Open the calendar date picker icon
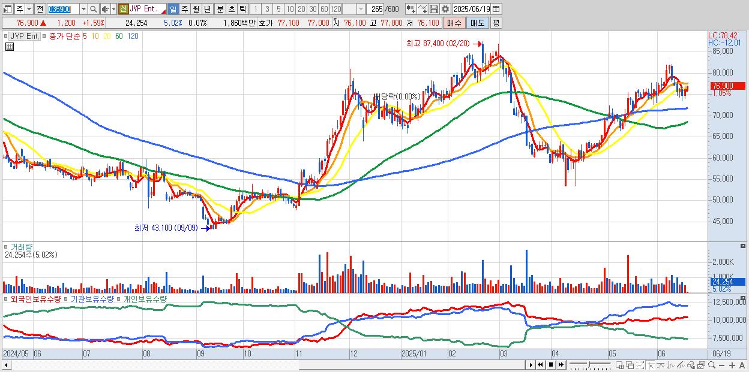749x372 pixels. 496,9
